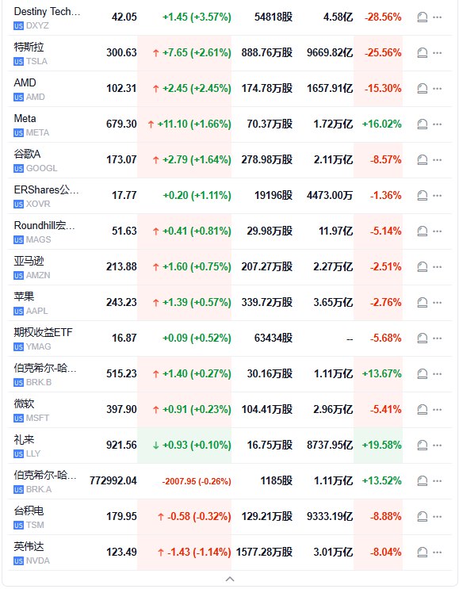Image resolution: width=459 pixels, height=589 pixels.
Task: Open the 苹果 stock entry
Action: pos(24,296)
